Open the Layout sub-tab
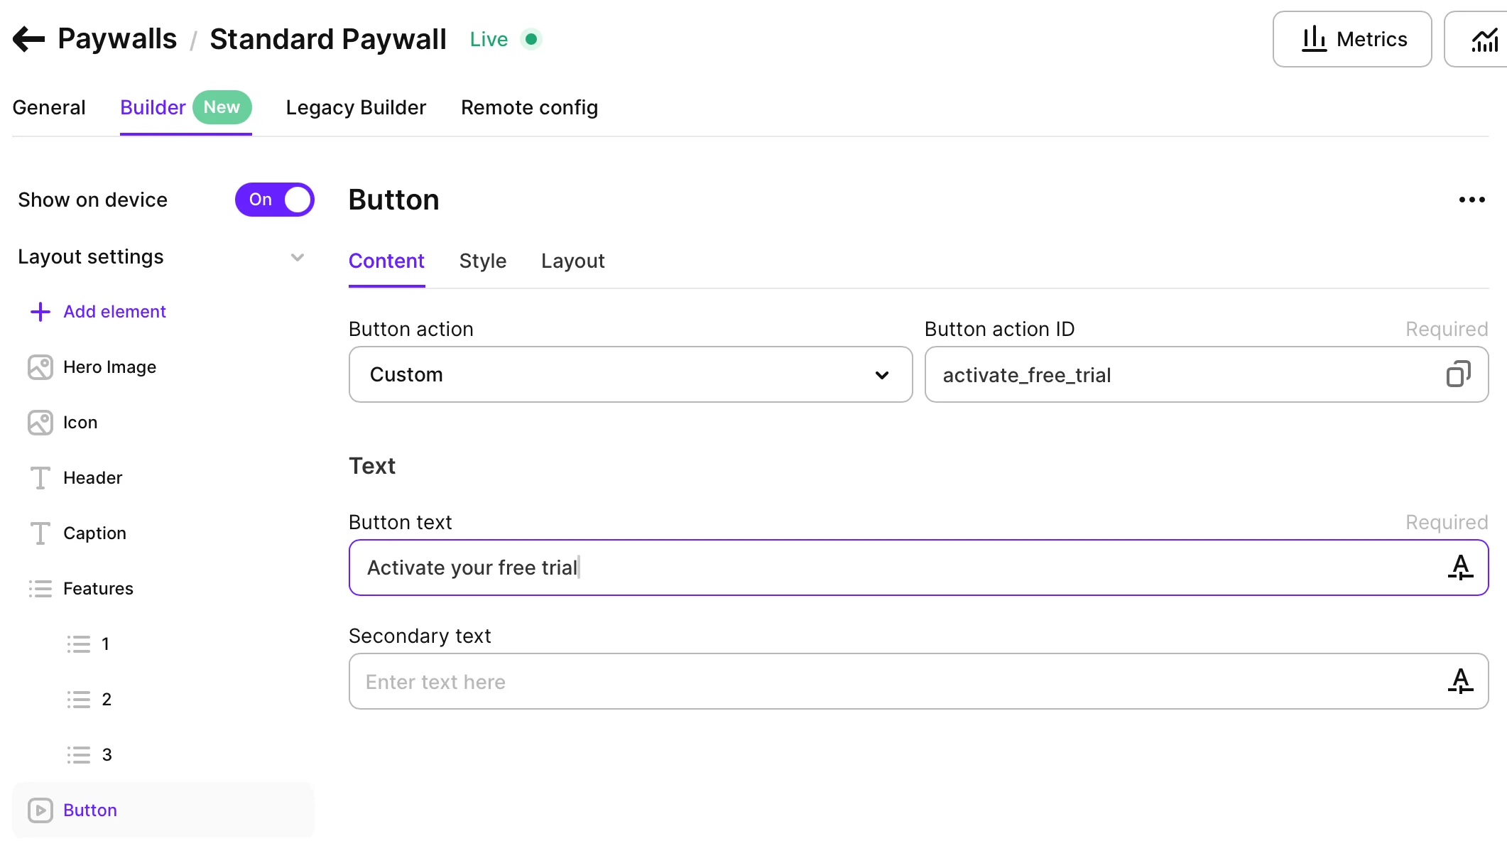 tap(572, 261)
